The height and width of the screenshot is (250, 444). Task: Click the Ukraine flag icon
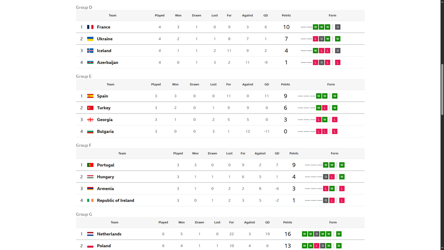(x=90, y=39)
